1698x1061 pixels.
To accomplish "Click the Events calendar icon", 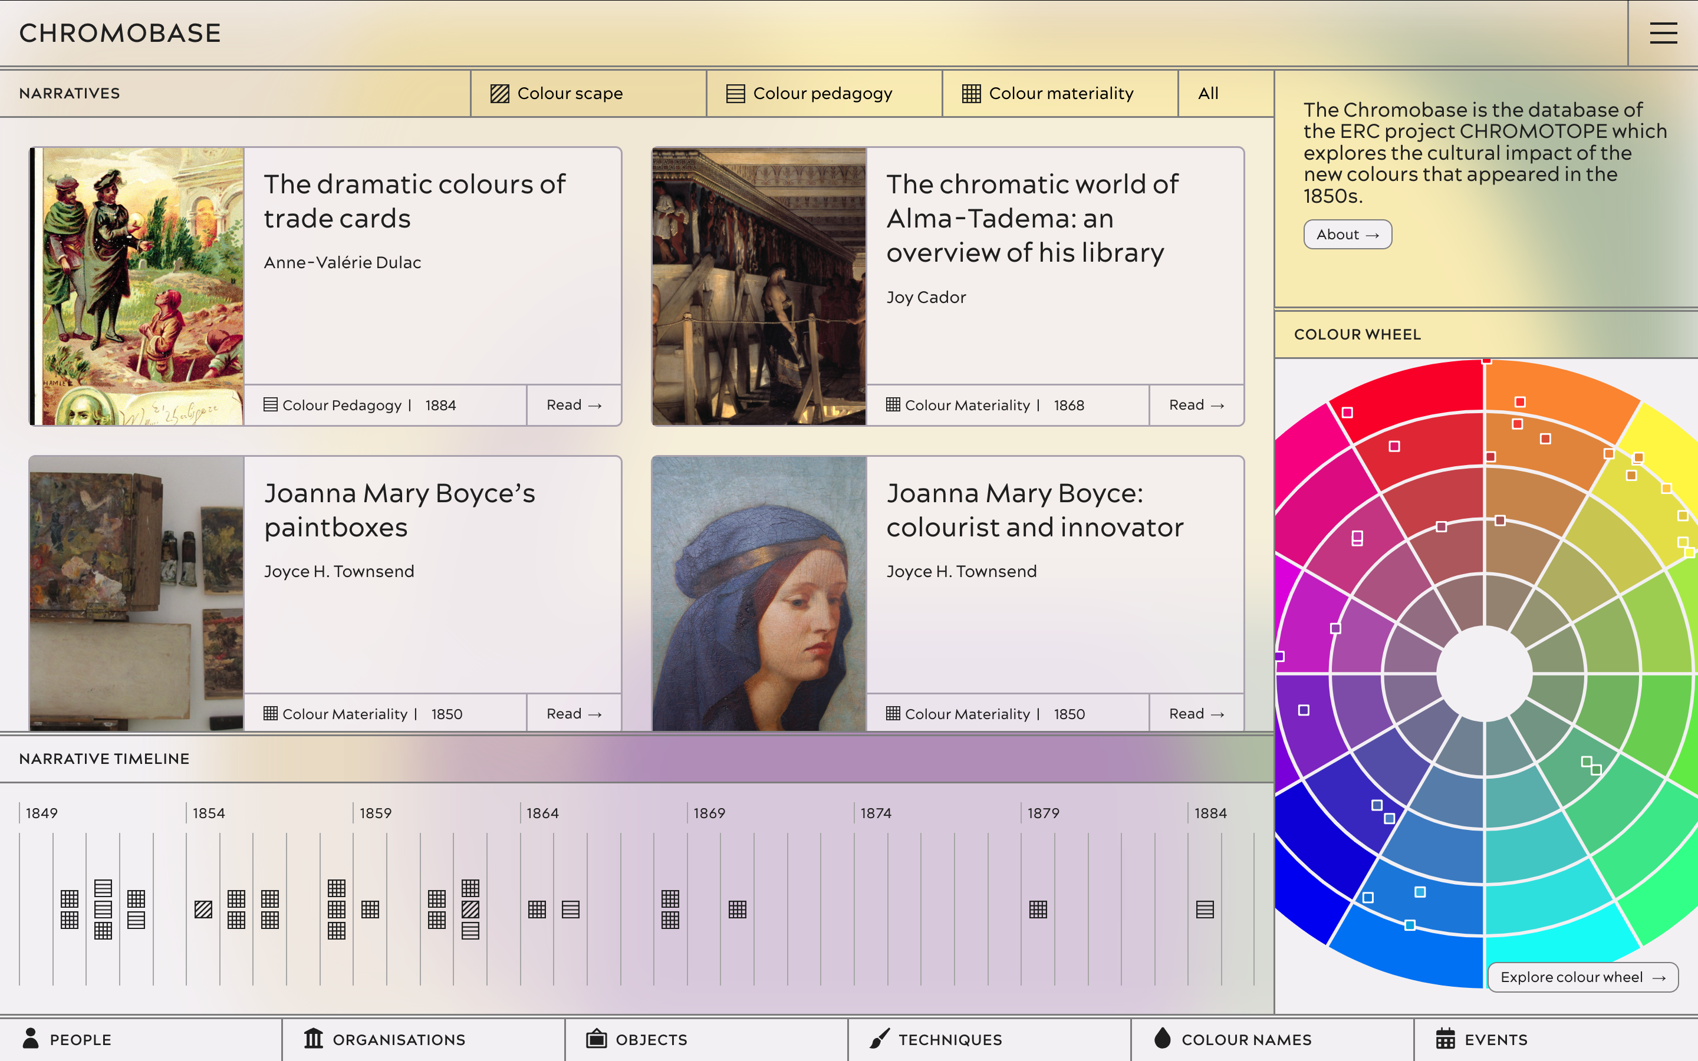I will (1446, 1039).
